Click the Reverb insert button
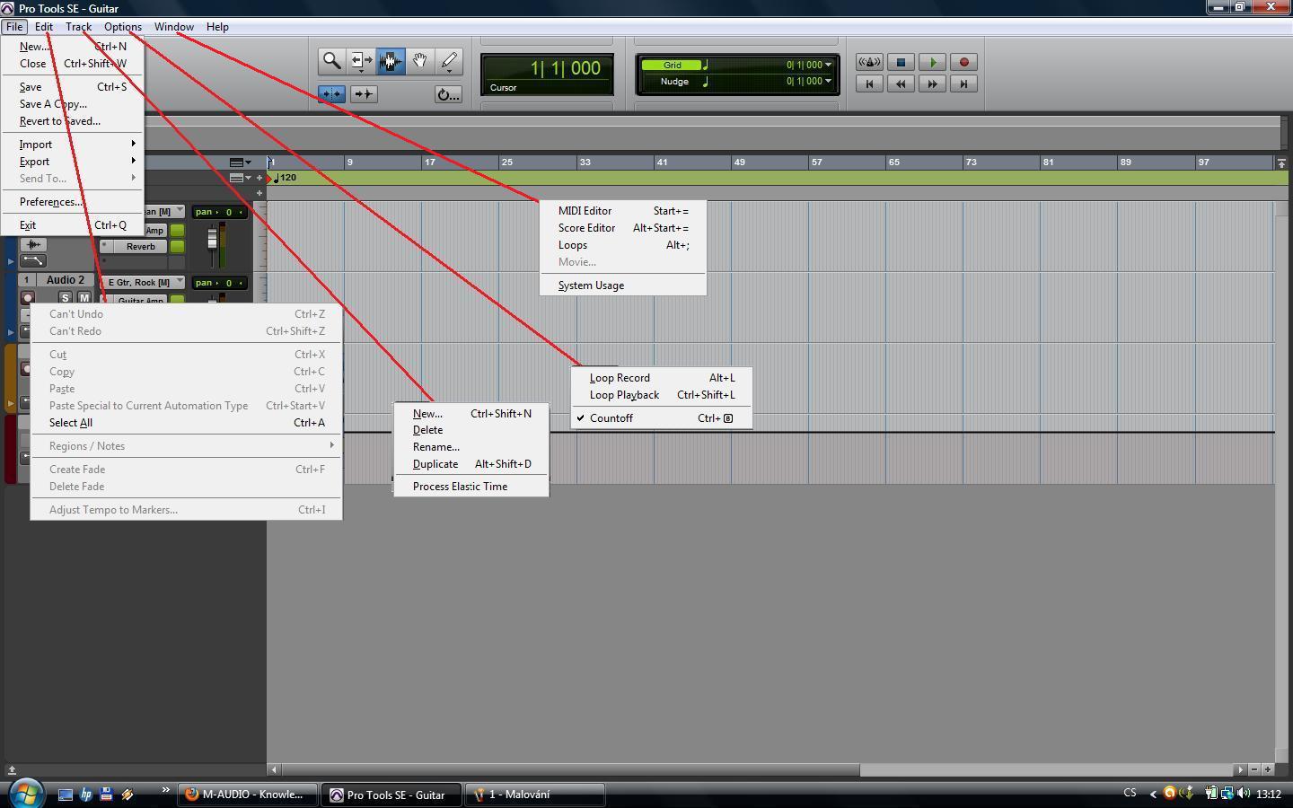Viewport: 1293px width, 808px height. [140, 246]
